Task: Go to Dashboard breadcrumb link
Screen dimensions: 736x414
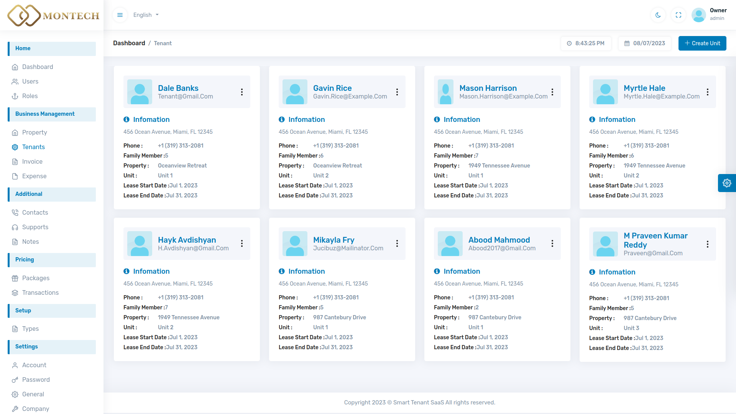Action: (x=129, y=43)
